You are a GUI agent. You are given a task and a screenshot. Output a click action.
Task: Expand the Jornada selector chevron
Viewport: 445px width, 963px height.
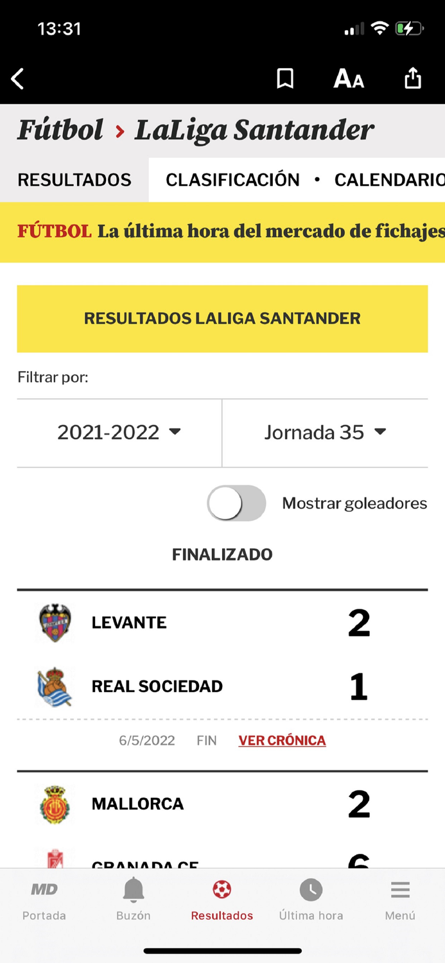380,432
